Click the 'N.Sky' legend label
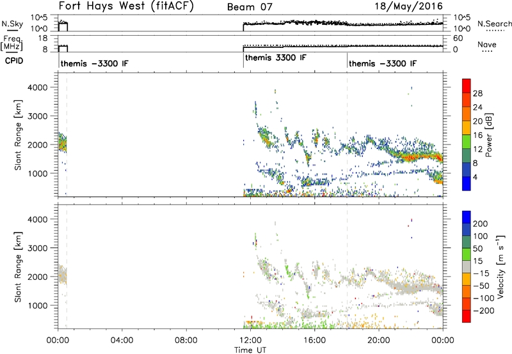Viewport: 512px width, 354px height. tap(12, 24)
